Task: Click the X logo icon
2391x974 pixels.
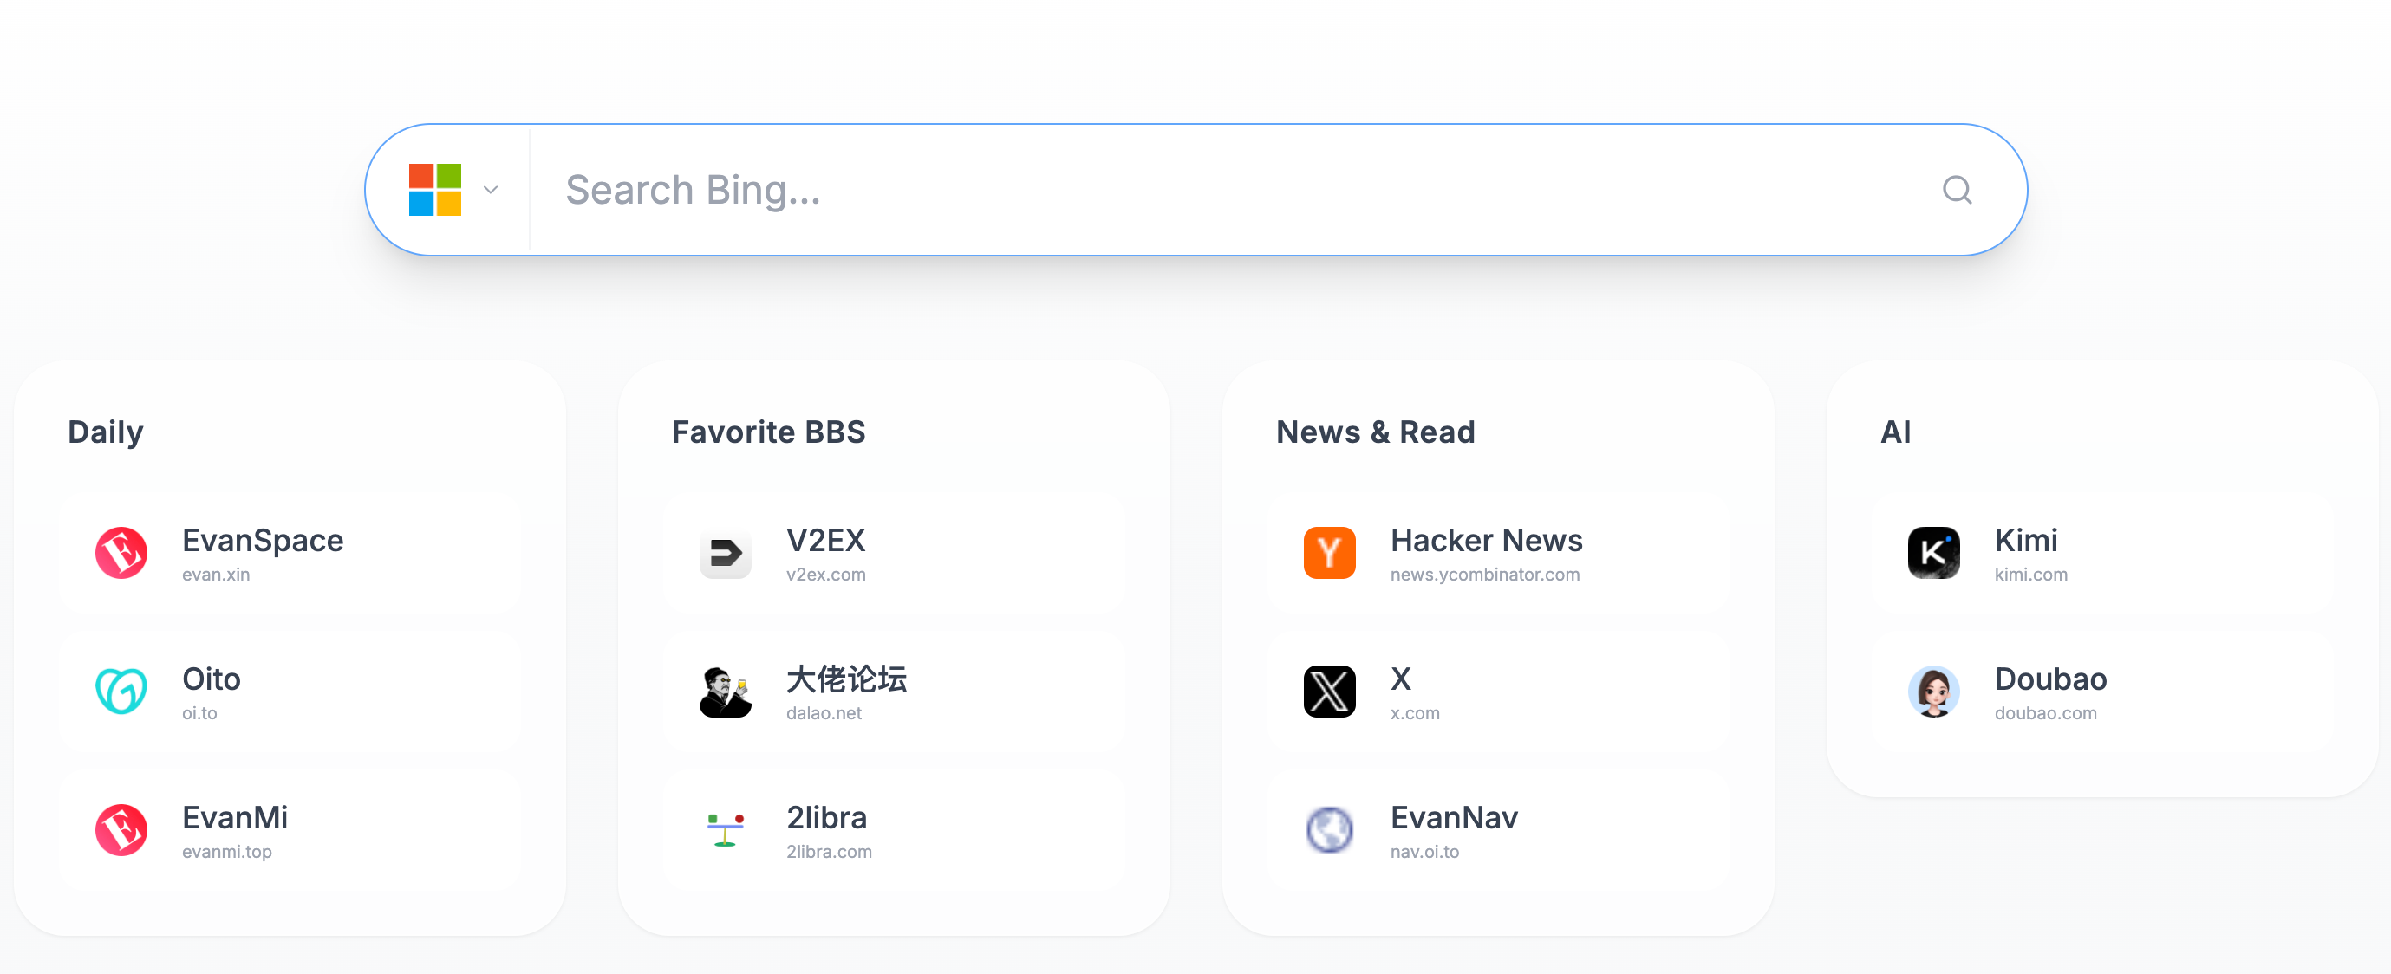Action: (1329, 692)
